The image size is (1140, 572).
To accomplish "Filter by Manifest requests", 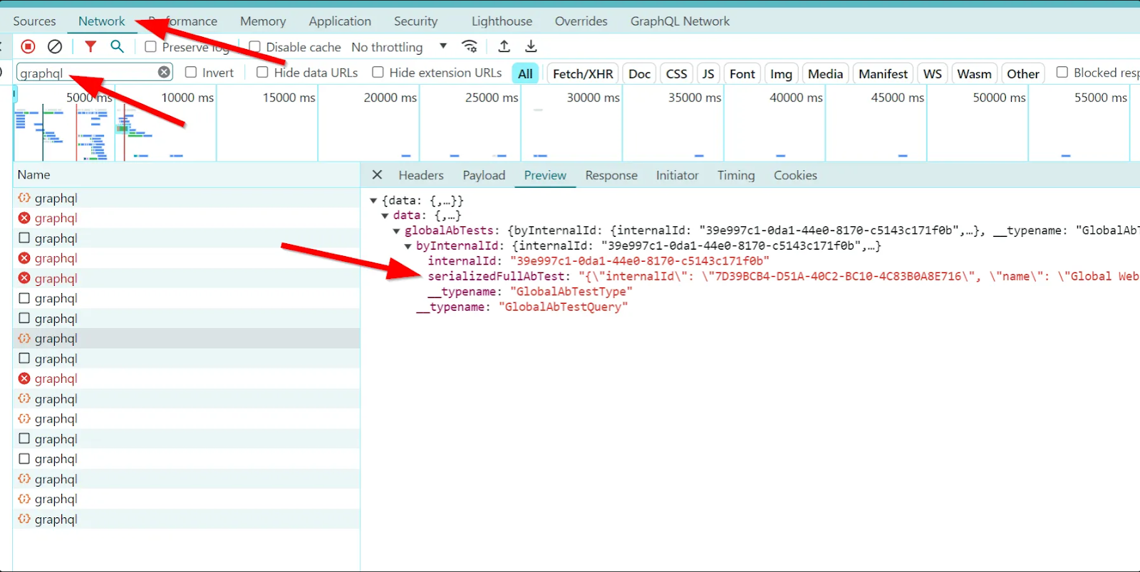I will [x=883, y=73].
